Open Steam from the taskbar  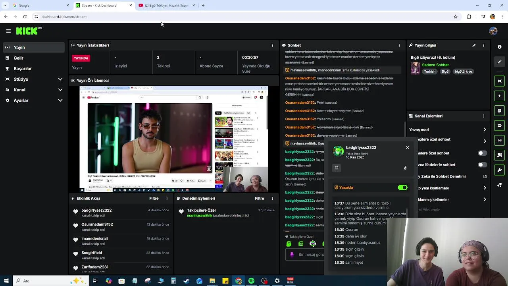coord(186,281)
